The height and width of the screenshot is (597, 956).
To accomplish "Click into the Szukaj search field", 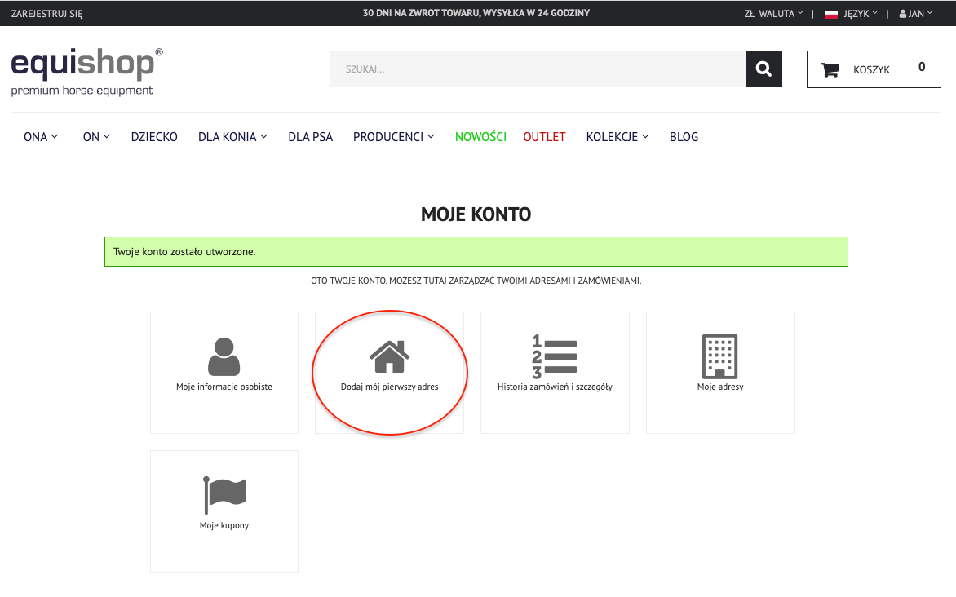I will click(537, 69).
